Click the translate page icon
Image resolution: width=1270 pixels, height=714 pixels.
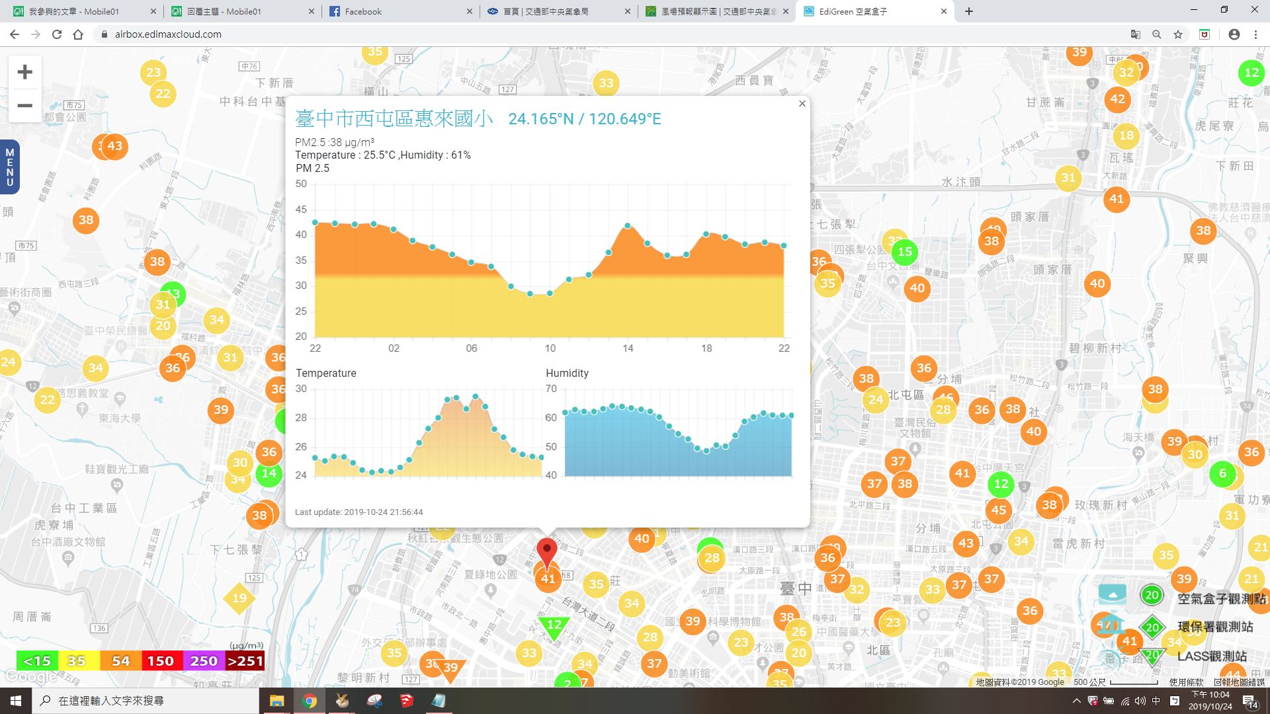click(x=1135, y=34)
